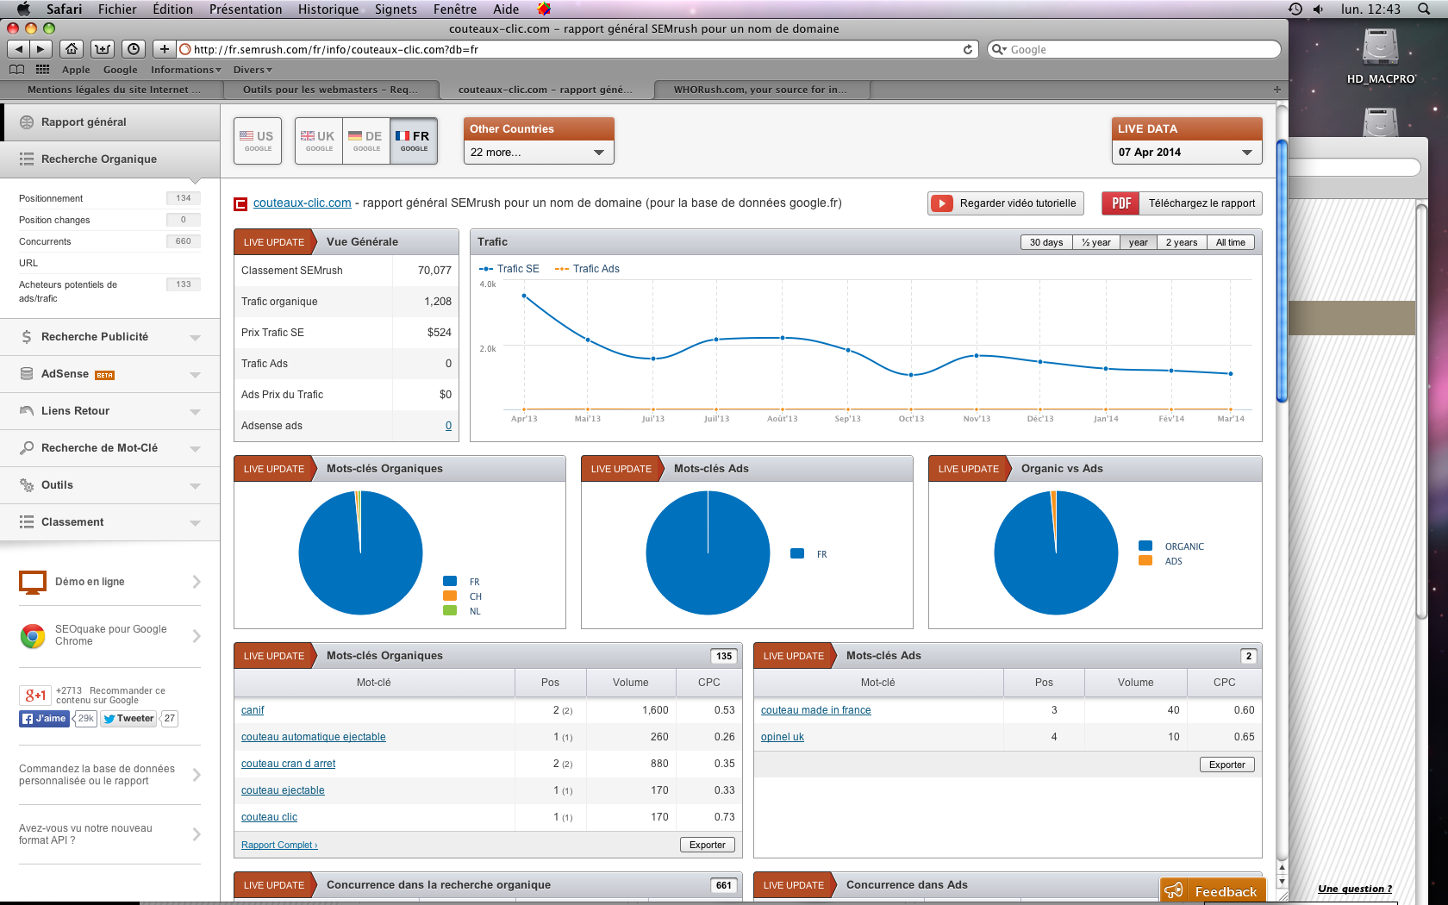The height and width of the screenshot is (905, 1448).
Task: Click the Safari home toolbar icon
Action: [72, 49]
